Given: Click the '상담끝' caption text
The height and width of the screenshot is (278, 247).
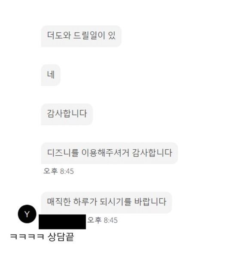Looking at the screenshot, I should point(61,237).
